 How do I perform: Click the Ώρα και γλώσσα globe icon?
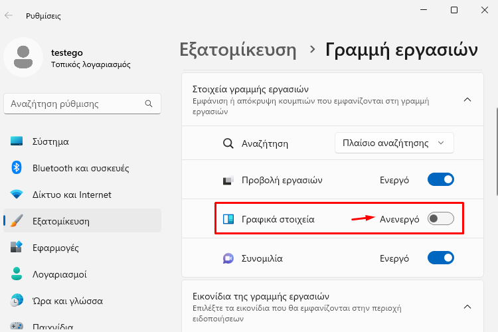tap(17, 300)
